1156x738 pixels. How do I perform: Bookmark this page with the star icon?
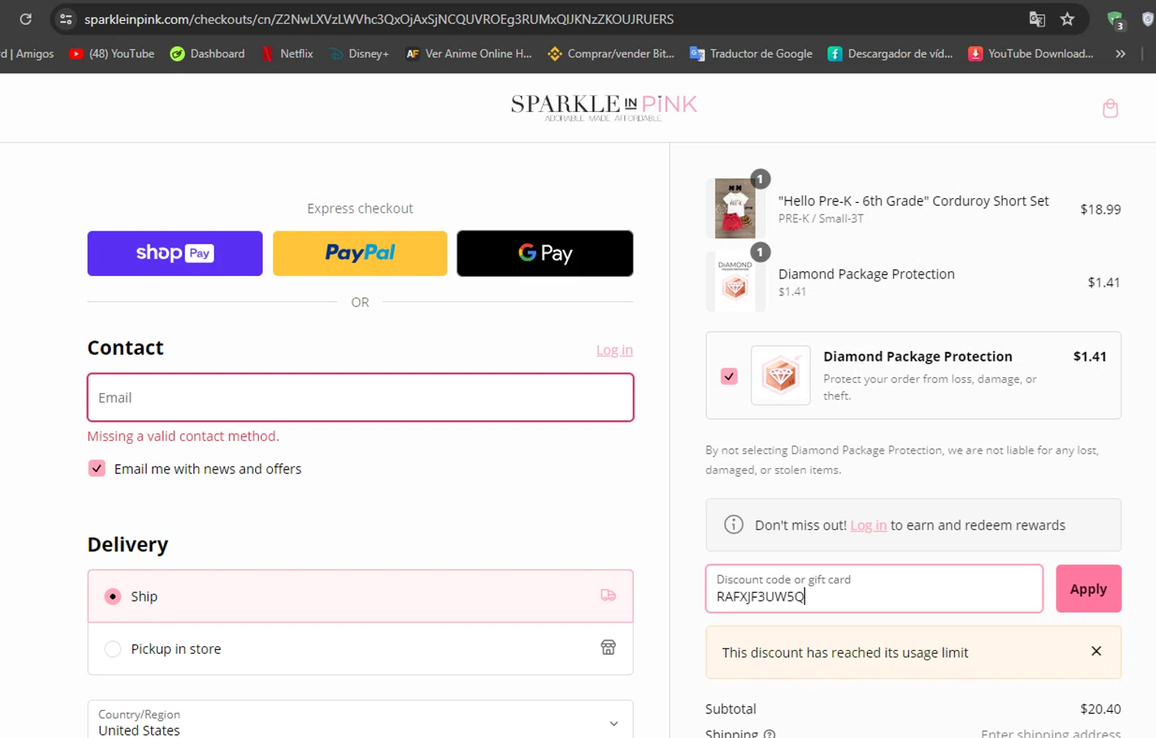pos(1067,19)
